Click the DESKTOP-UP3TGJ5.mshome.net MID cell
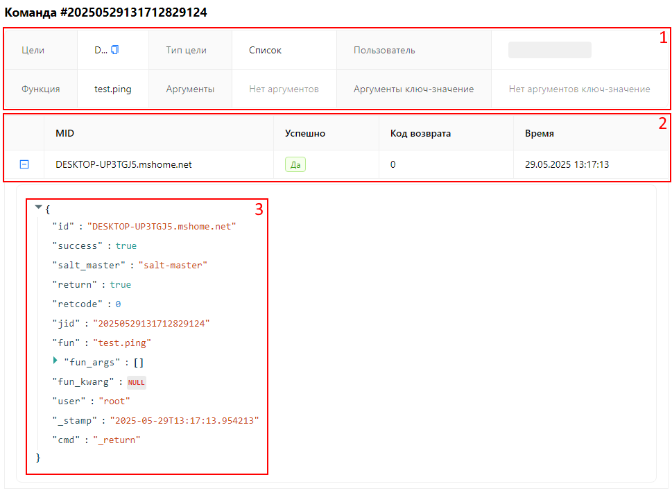Screen dimensions: 672x493 (123, 164)
